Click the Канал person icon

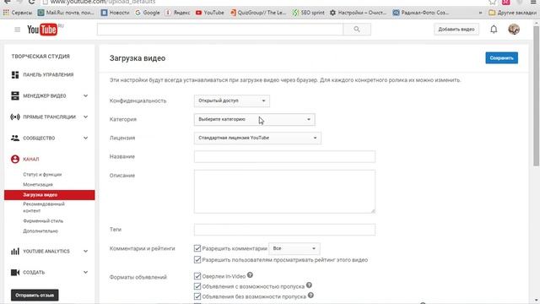pos(15,159)
